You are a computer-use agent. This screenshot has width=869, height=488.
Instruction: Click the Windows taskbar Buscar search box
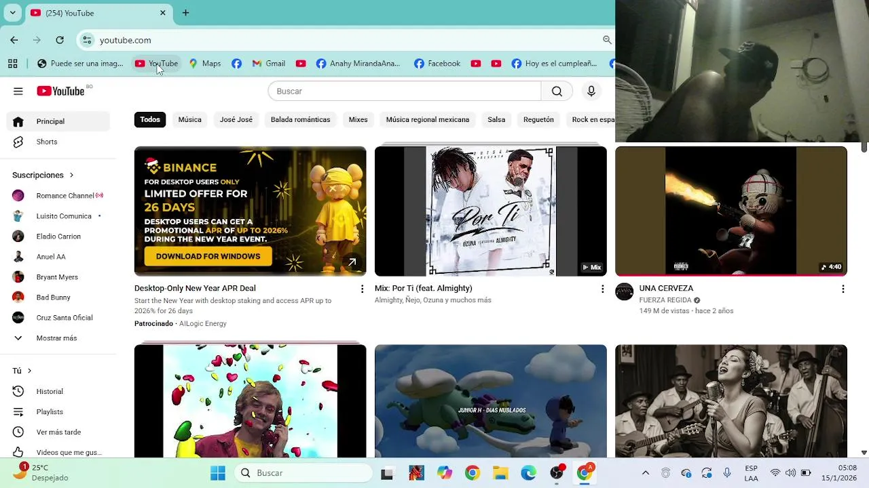click(303, 473)
